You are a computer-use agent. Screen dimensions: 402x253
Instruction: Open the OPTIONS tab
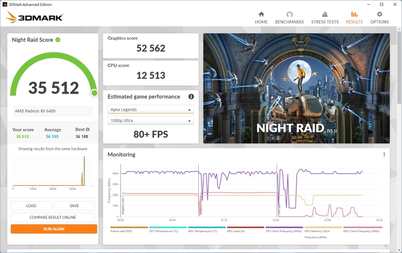click(x=379, y=18)
